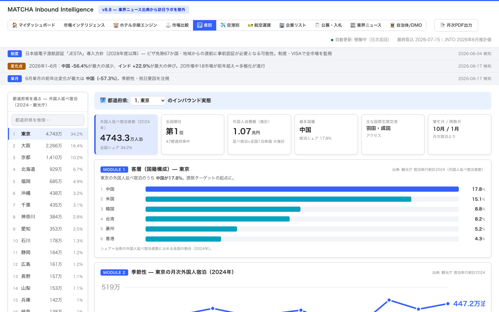
Task: Open the ホテル示唆エンジン tab
Action: tap(135, 25)
